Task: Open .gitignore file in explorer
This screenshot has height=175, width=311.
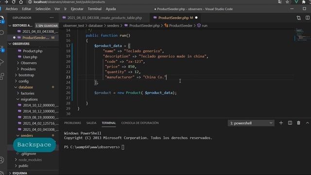Action: pos(28,154)
